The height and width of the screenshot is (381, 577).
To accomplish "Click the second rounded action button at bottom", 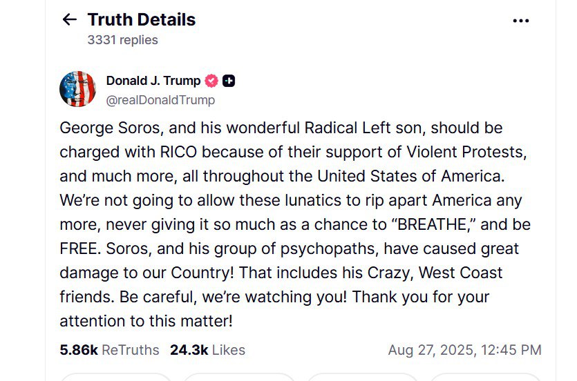I will click(x=240, y=377).
